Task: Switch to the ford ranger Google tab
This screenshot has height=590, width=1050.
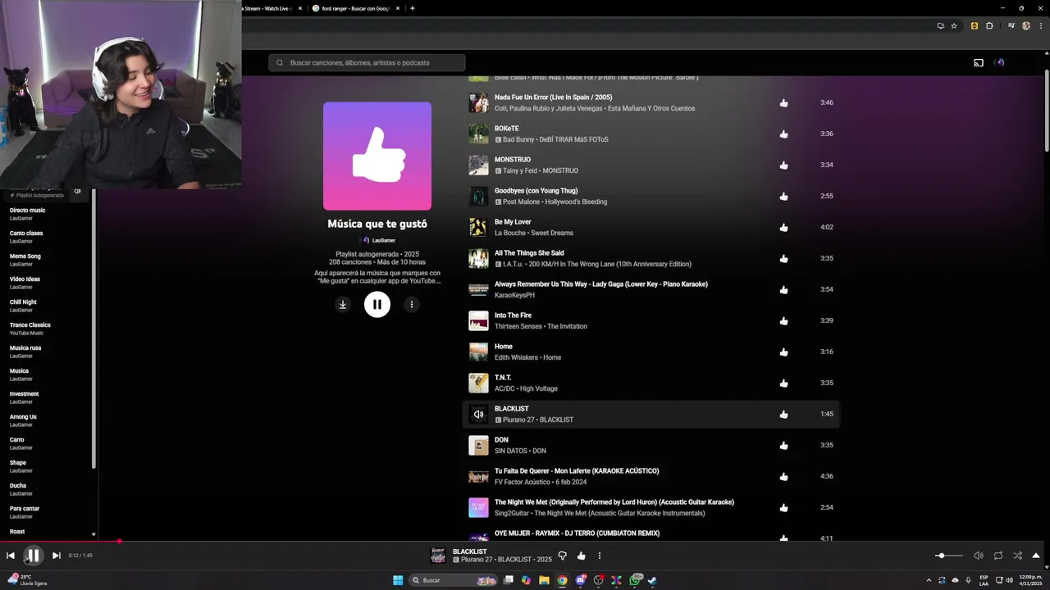Action: tap(357, 8)
